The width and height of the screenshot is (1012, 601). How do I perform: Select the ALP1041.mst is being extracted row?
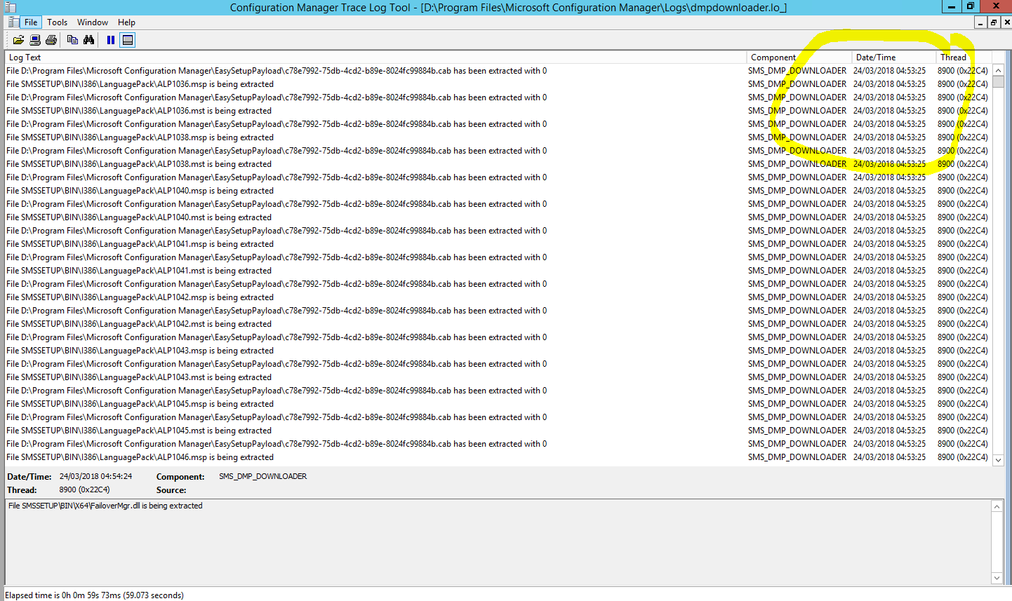[498, 271]
